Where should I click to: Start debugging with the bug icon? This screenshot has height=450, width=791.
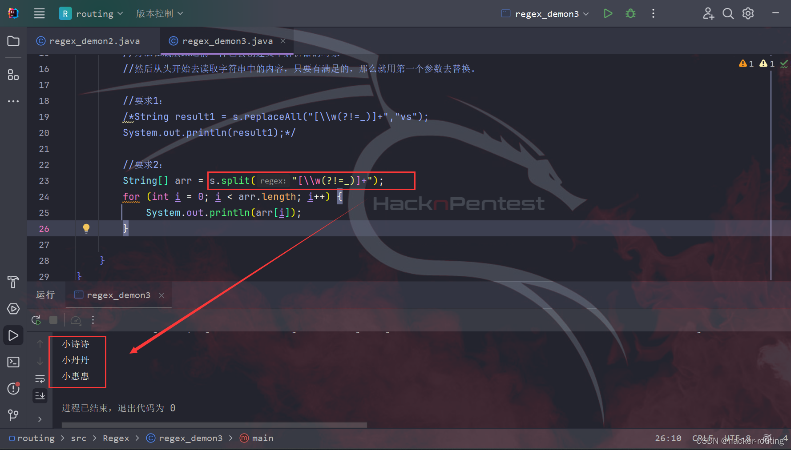coord(630,14)
